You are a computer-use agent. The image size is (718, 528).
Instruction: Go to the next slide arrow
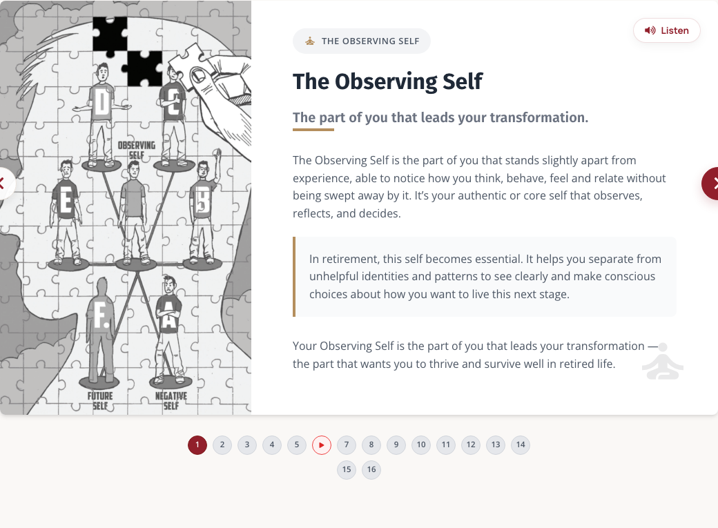pos(710,184)
